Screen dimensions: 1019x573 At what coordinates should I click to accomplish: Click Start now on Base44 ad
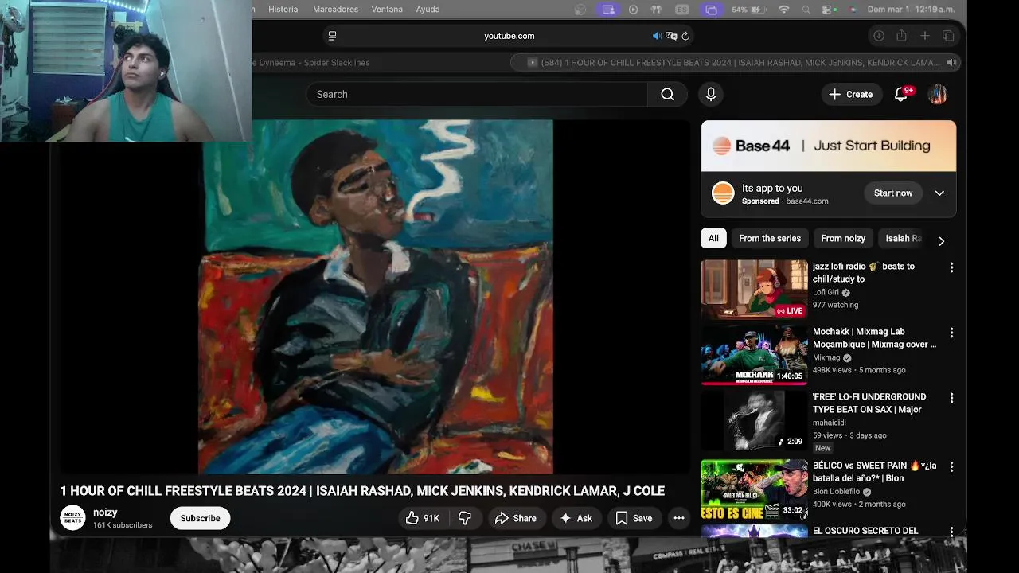(x=893, y=193)
